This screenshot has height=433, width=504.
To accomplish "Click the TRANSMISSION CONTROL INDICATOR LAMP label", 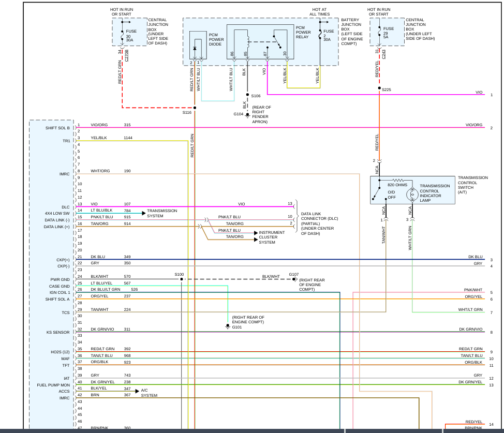I will [x=435, y=193].
